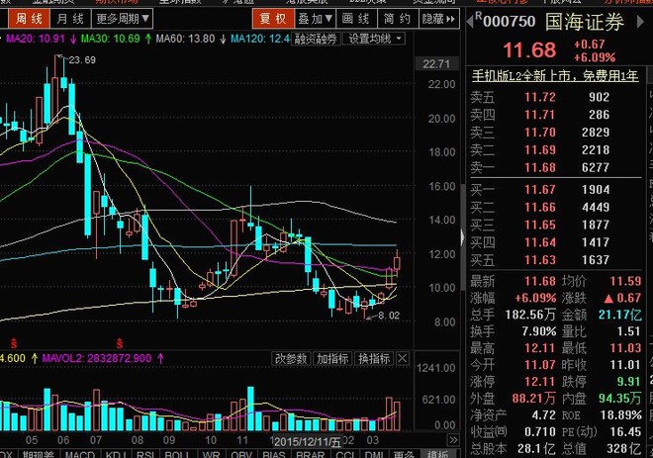Select the OBV indicator tab
The height and width of the screenshot is (458, 653).
(x=241, y=454)
